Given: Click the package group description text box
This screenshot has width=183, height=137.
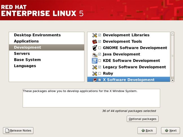Looking at the screenshot, I should pyautogui.click(x=91, y=98).
